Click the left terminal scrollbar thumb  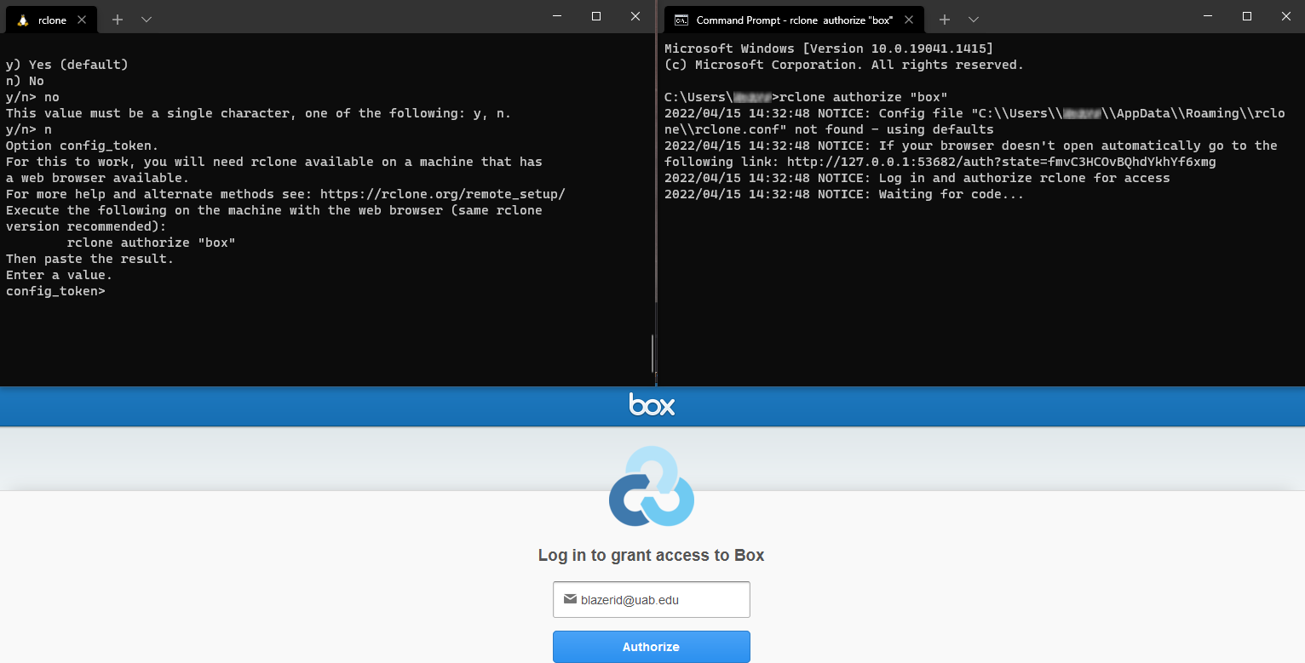coord(652,353)
